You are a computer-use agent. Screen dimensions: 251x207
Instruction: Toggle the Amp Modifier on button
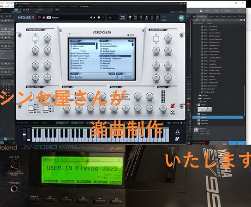[156, 39]
